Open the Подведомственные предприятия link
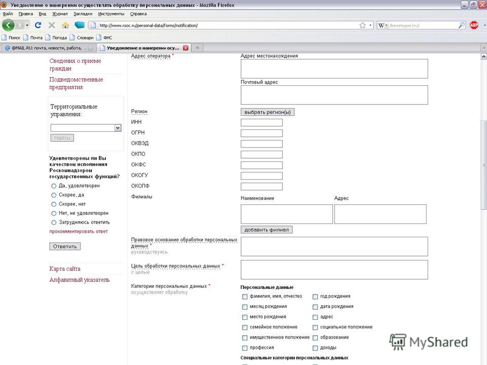487x365 pixels. [76, 83]
